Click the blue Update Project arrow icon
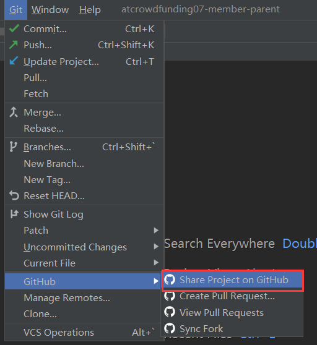 click(x=14, y=61)
